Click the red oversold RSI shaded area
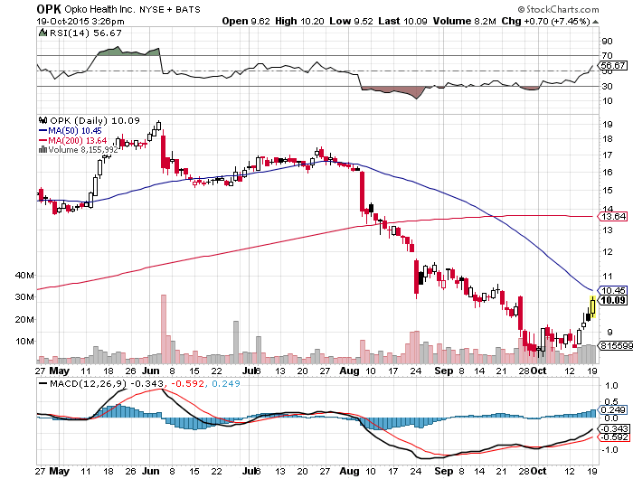 tap(393, 91)
